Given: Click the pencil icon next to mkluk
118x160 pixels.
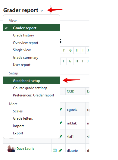Looking at the screenshot, I should click(61, 123).
